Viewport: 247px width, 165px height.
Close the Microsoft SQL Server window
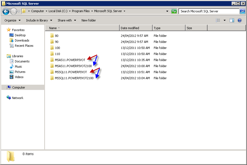tap(243, 4)
